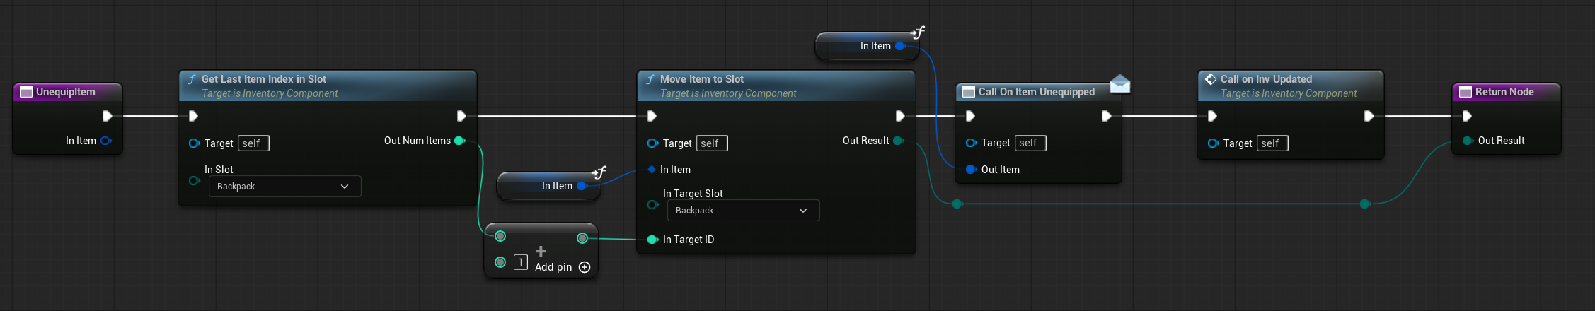This screenshot has width=1595, height=311.
Task: Click Out Result pin on Return Node
Action: click(1467, 141)
